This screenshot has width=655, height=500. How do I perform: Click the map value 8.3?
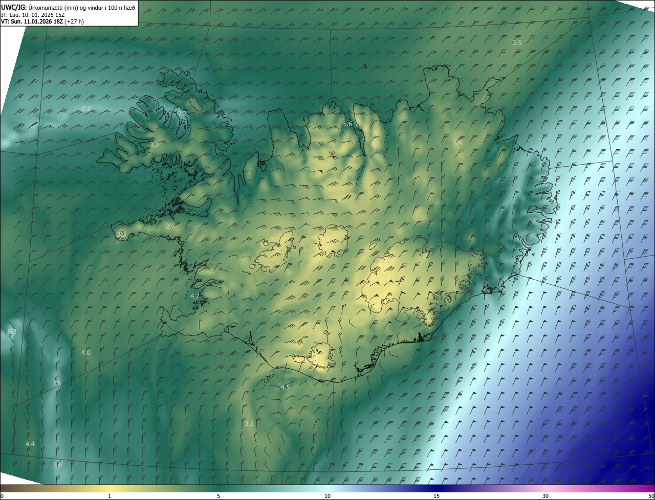tap(12, 332)
